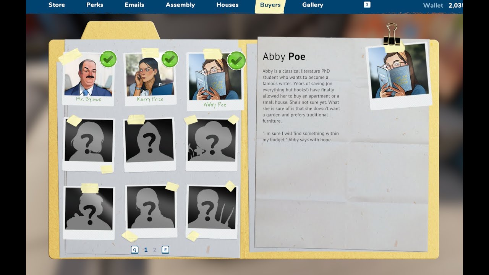Image resolution: width=489 pixels, height=275 pixels.
Task: Click the Karry Price name label
Action: (x=150, y=99)
